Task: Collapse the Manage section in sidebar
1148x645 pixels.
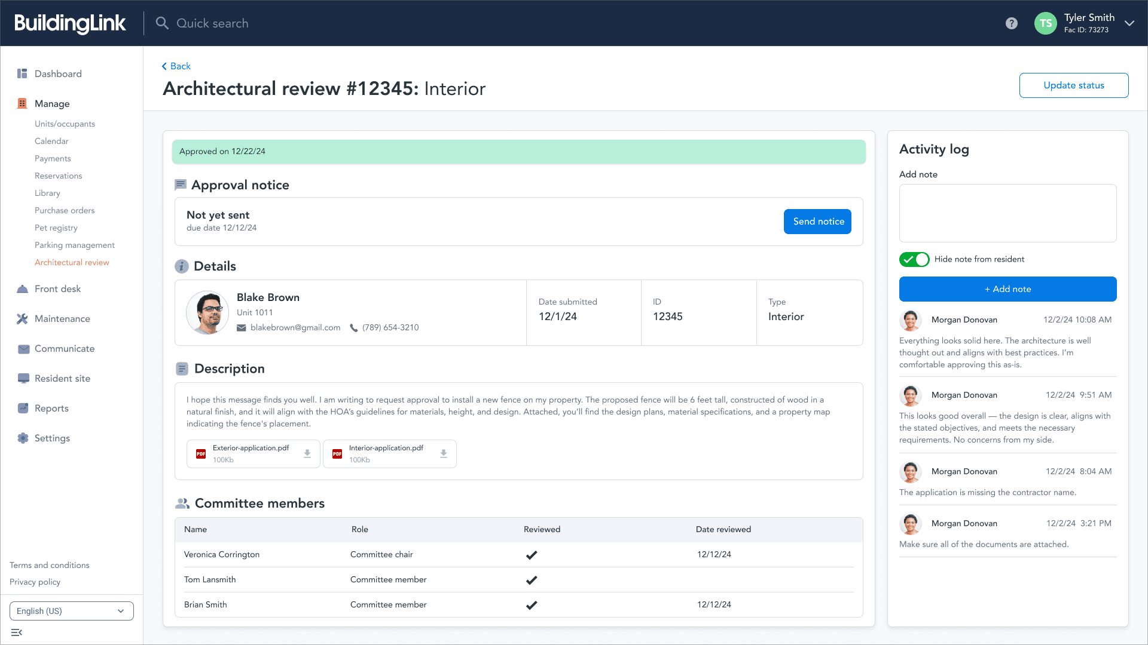Action: (x=52, y=103)
